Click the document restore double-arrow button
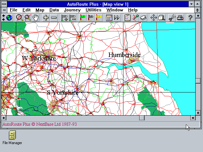203x152 pixels. (197, 10)
